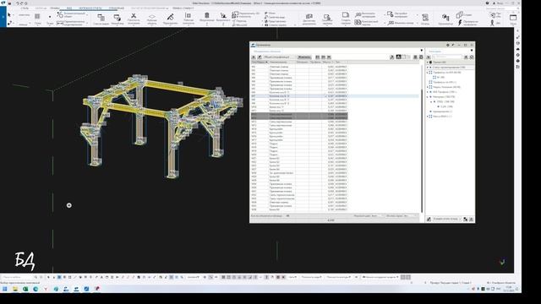Open the Вид ribbon tab
541x304 pixels.
pos(69,8)
